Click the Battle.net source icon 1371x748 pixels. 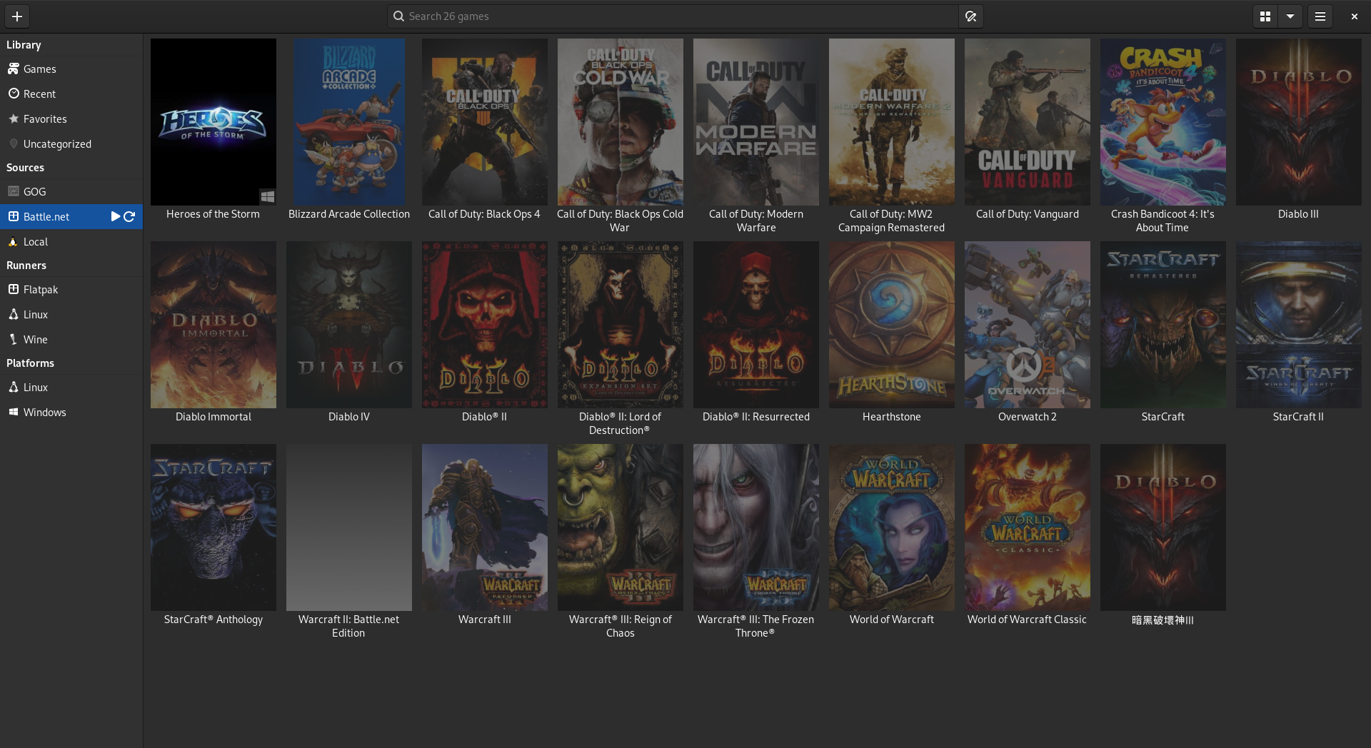click(13, 216)
